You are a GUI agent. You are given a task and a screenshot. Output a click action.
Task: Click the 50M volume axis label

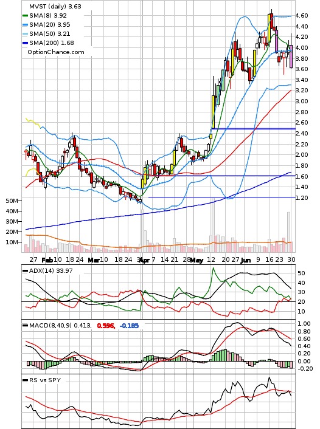[12, 201]
